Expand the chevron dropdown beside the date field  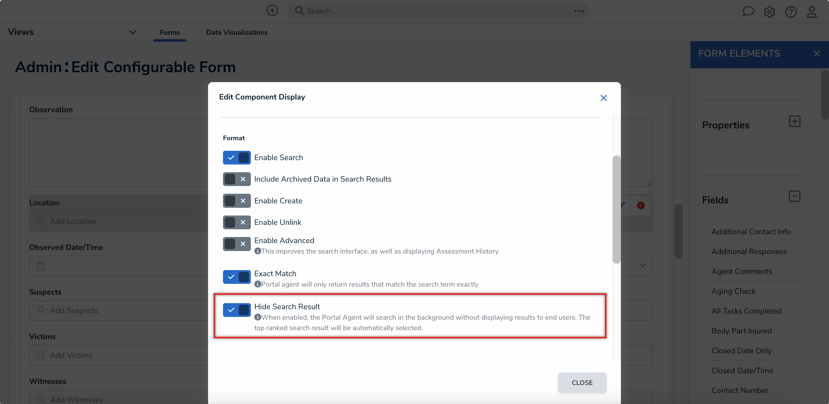click(643, 266)
